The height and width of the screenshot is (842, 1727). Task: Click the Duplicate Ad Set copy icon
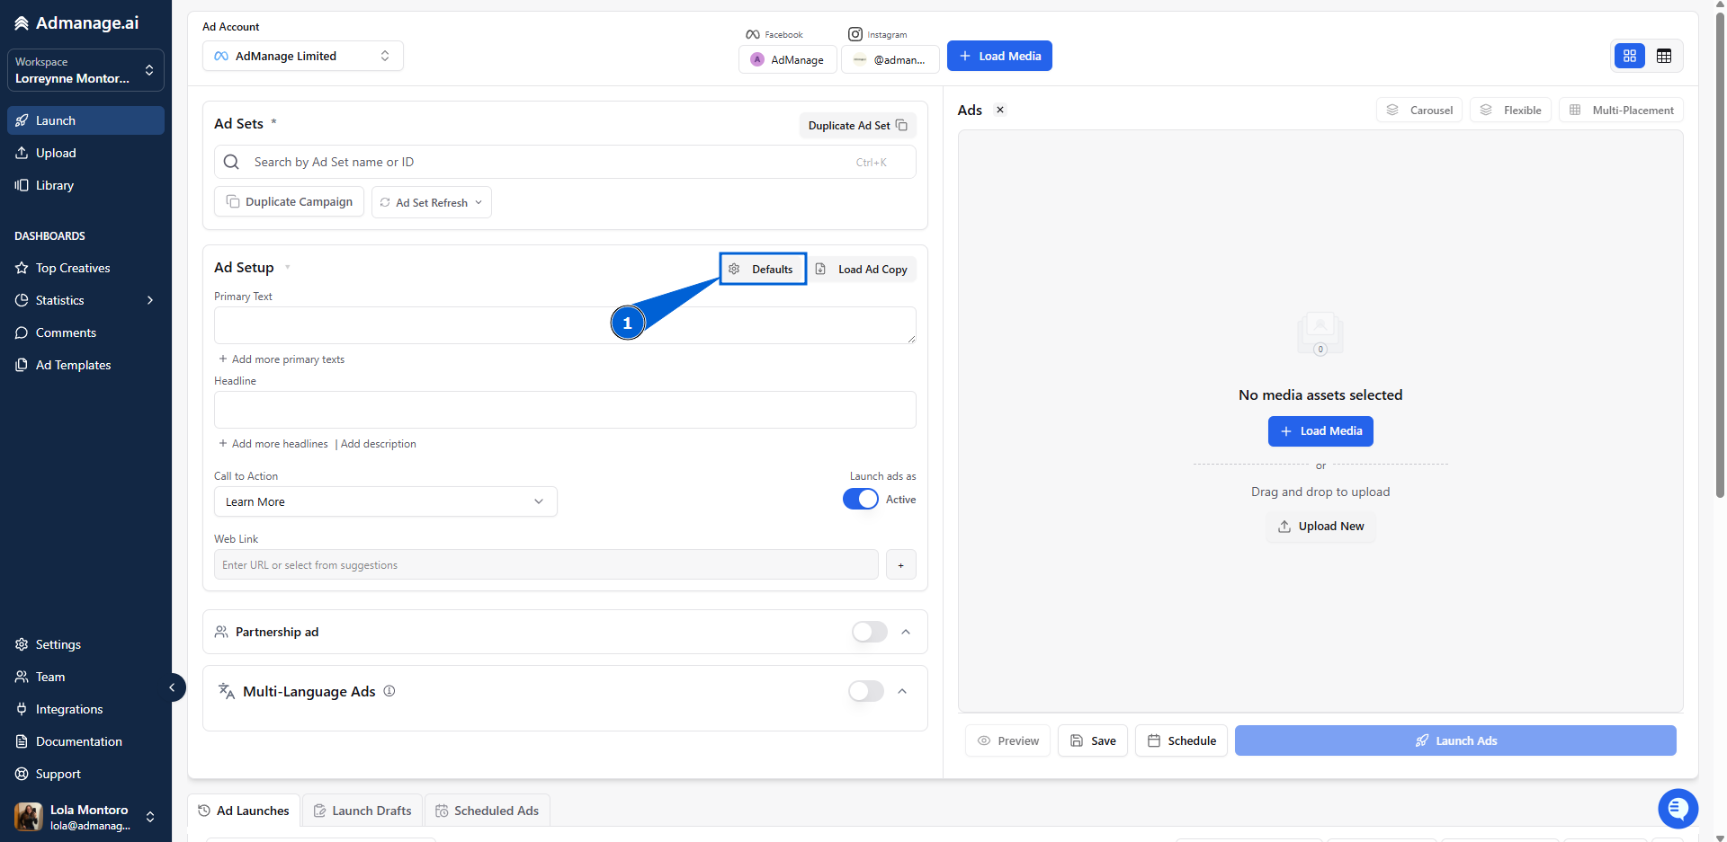pyautogui.click(x=901, y=125)
